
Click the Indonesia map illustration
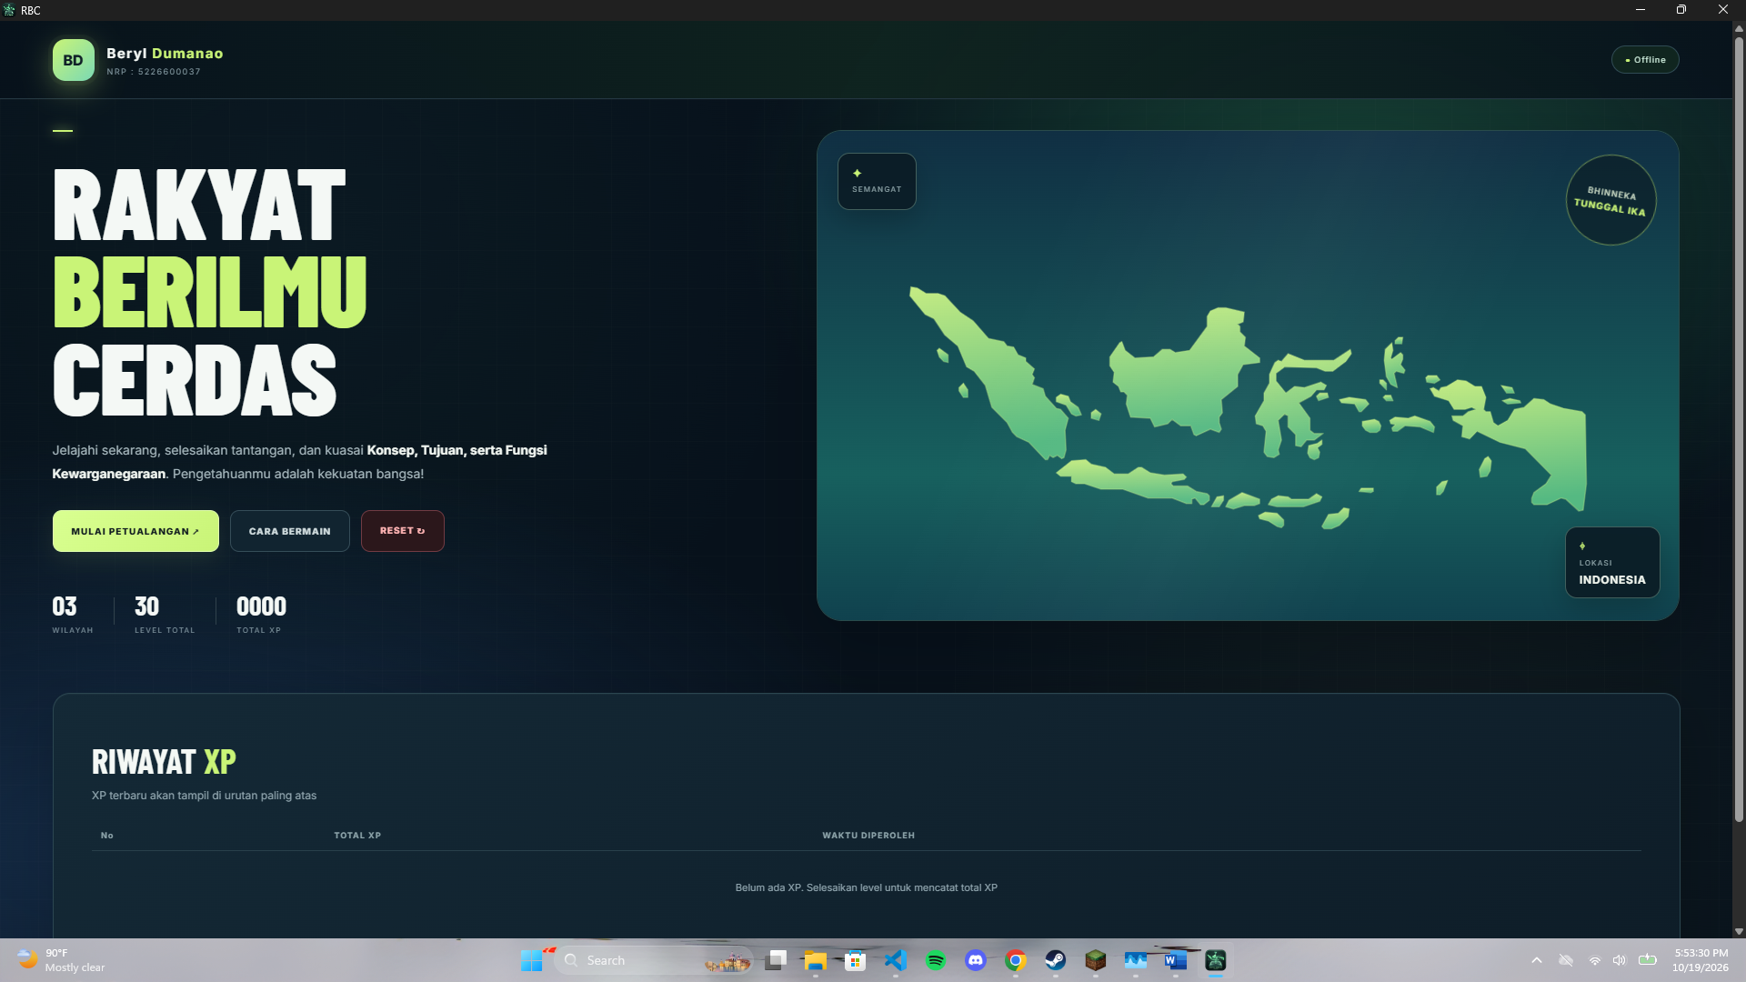1248,407
